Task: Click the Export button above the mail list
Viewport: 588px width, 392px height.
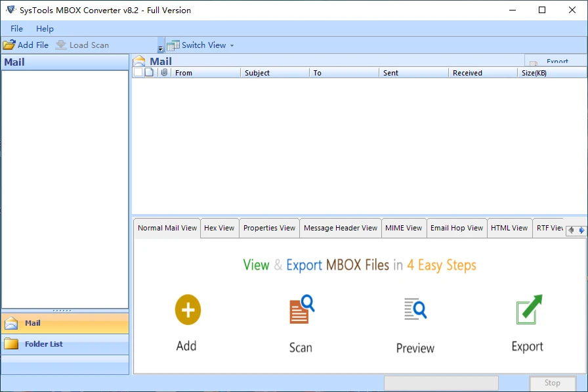Action: 556,61
